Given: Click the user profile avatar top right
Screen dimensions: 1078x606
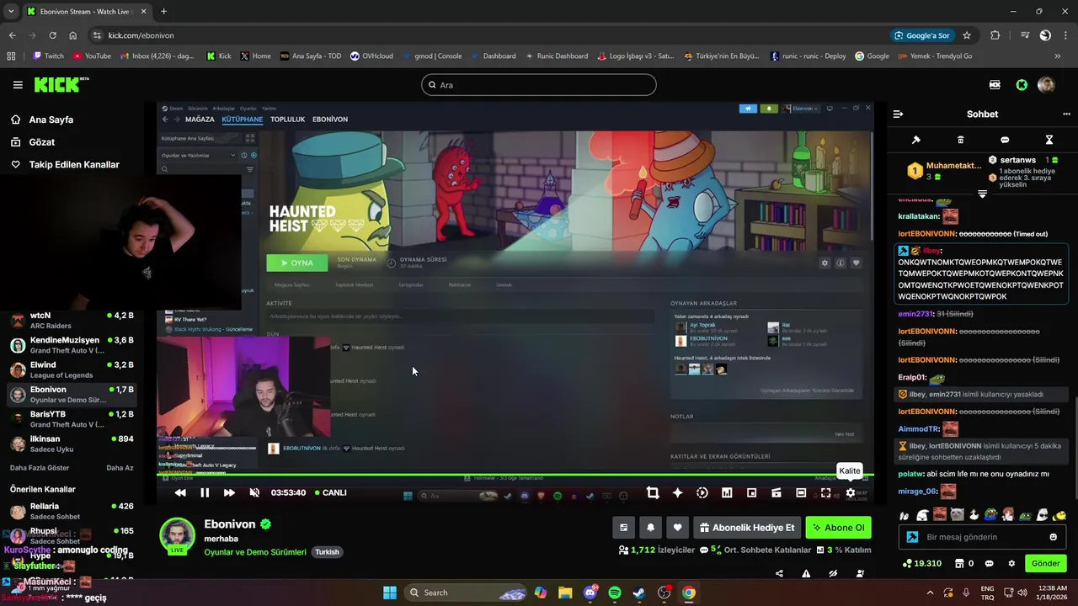Looking at the screenshot, I should pyautogui.click(x=1046, y=85).
